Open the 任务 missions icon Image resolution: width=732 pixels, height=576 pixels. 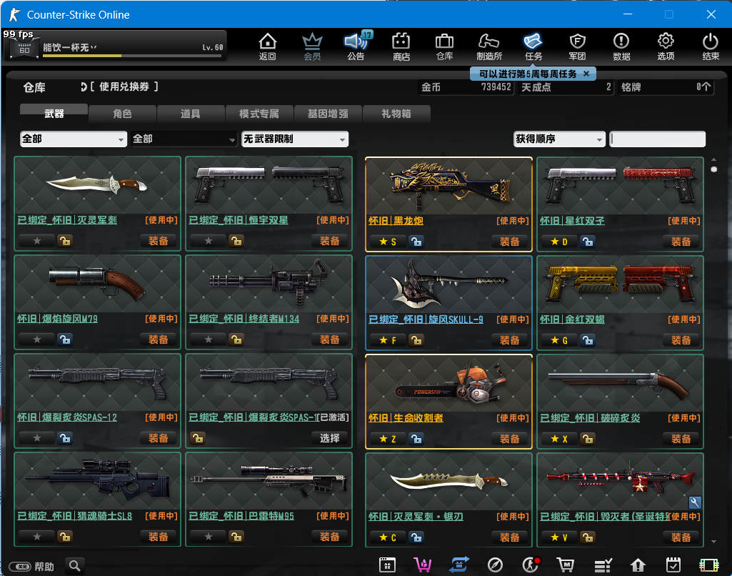[x=533, y=46]
